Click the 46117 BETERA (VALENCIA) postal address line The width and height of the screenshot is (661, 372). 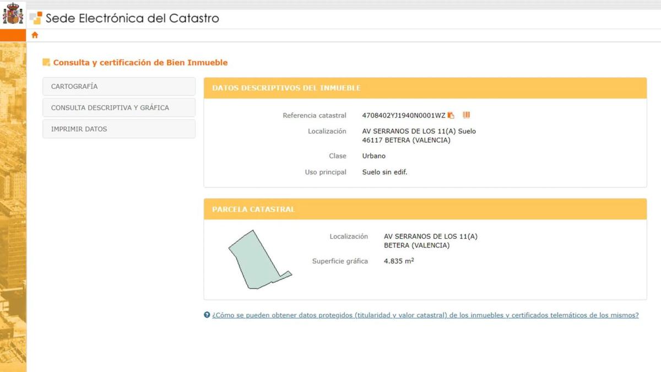coord(406,141)
